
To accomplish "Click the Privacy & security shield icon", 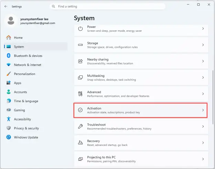I will tap(9, 128).
